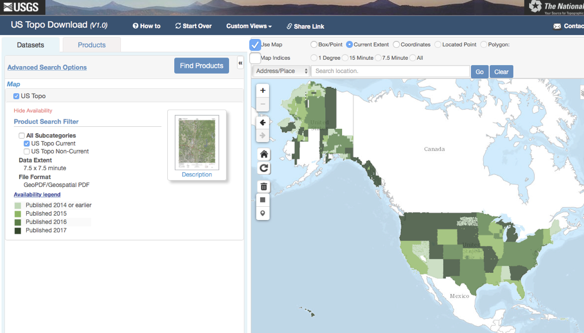The image size is (584, 333).
Task: Click the Canada label on the map
Action: (x=434, y=149)
